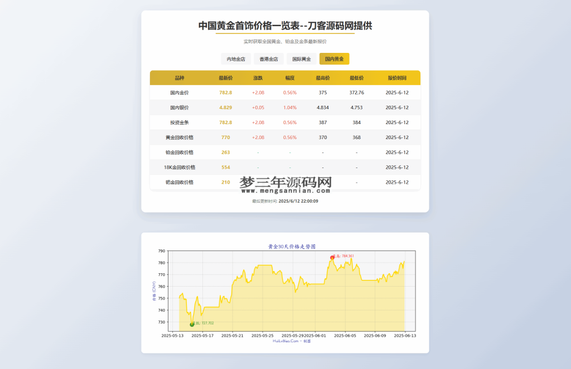Click the last update timestamp text

(285, 202)
